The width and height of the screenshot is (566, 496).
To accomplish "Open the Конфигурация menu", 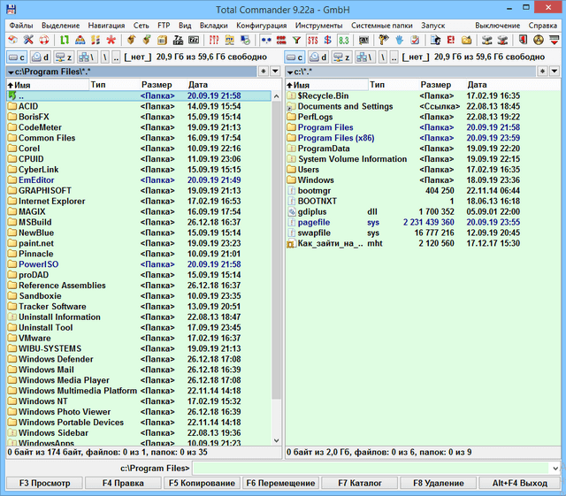I will (261, 26).
